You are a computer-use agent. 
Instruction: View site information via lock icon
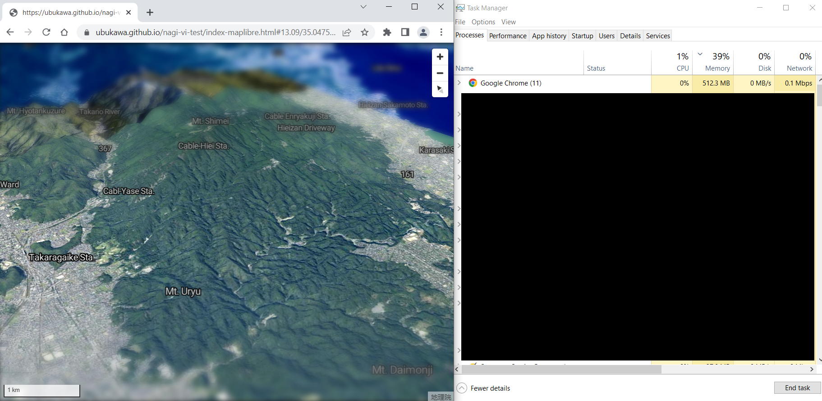click(87, 32)
